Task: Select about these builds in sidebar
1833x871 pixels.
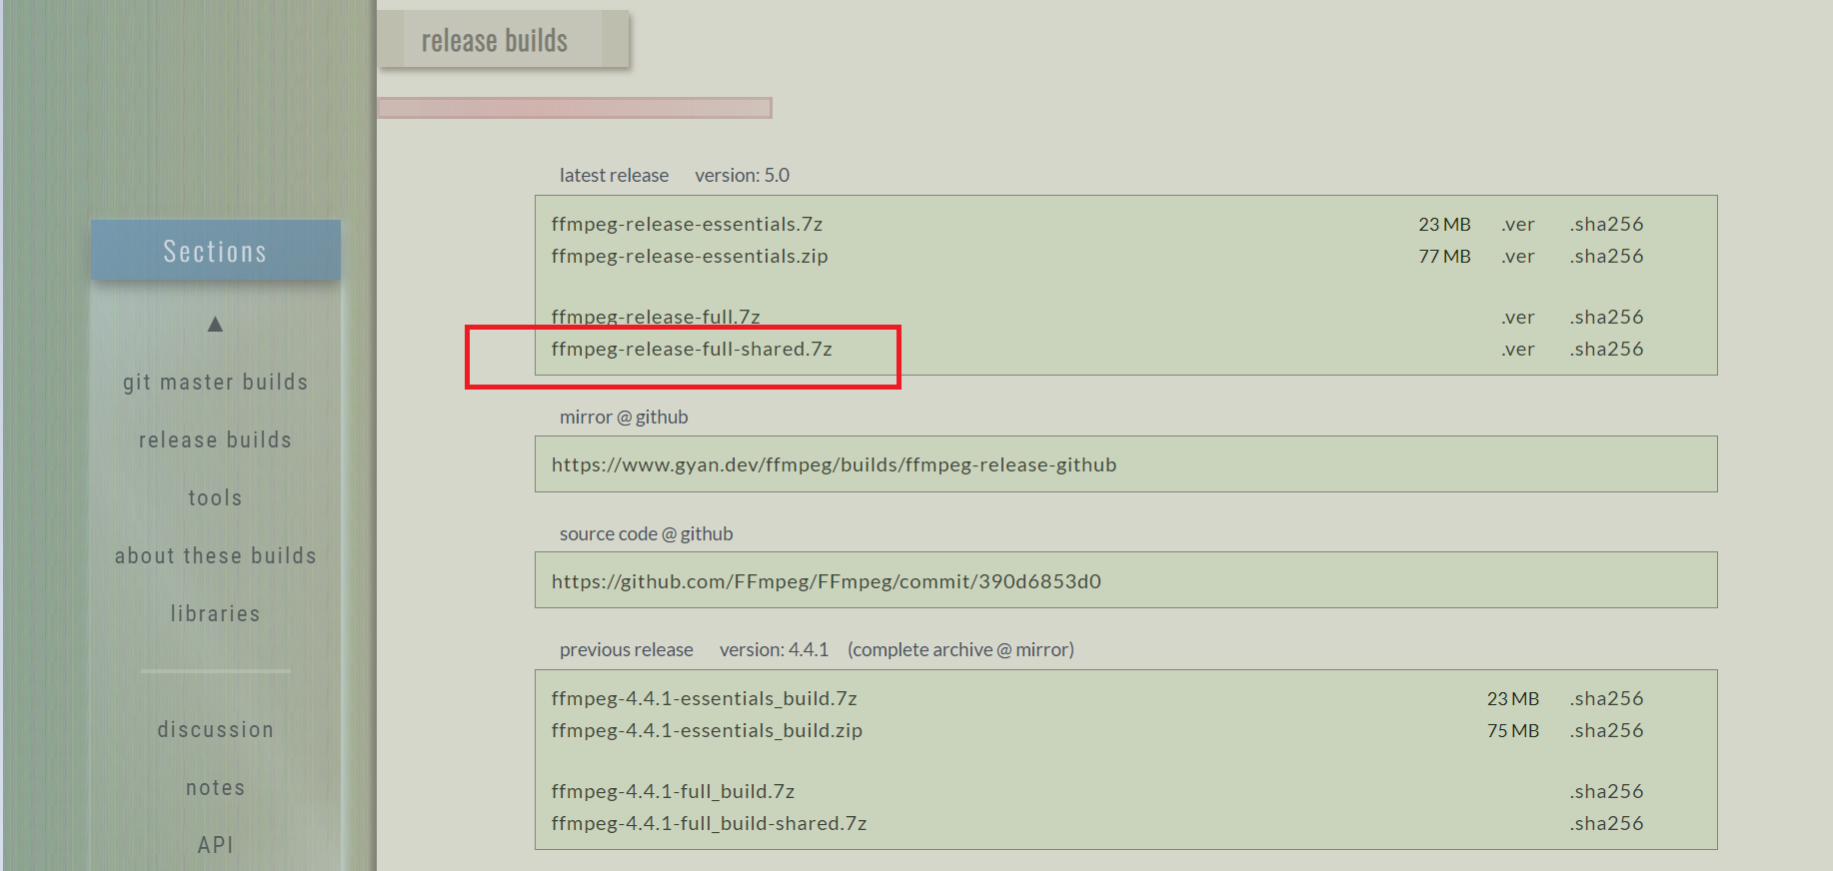Action: coord(215,556)
